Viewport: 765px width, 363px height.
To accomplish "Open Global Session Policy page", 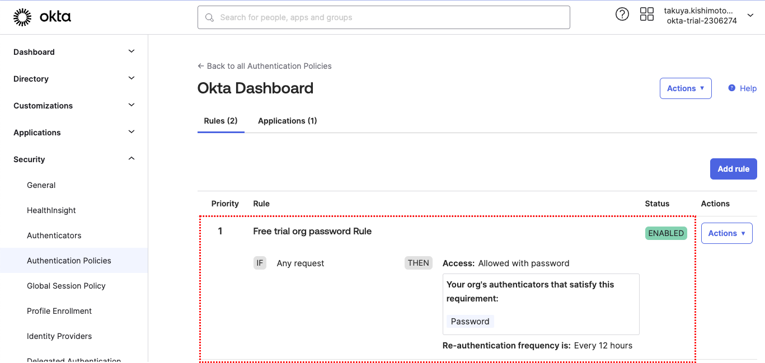I will click(66, 286).
